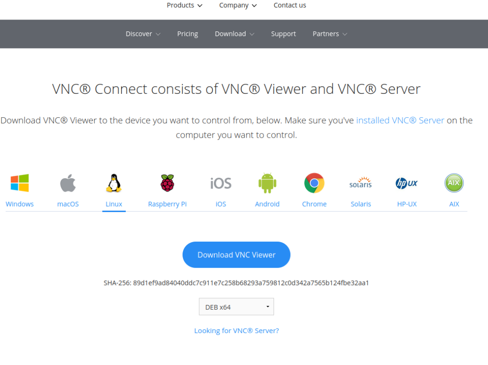
Task: Expand the Download navigation menu
Action: click(x=234, y=34)
